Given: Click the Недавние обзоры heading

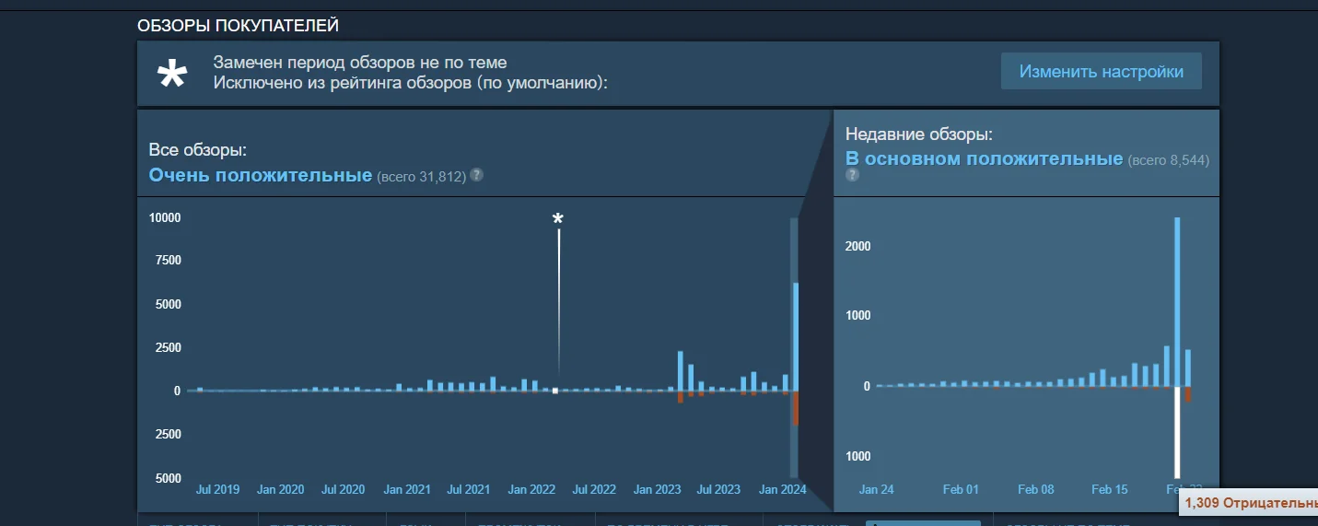Looking at the screenshot, I should pos(918,134).
